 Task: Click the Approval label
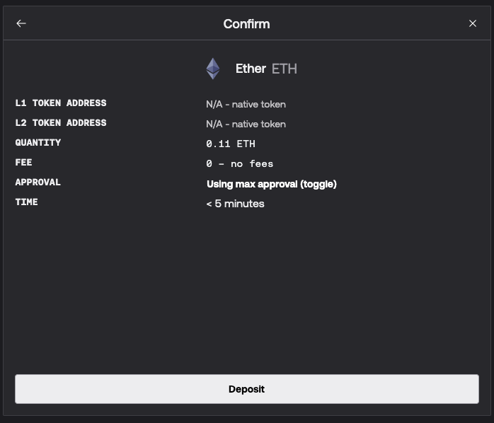(38, 182)
